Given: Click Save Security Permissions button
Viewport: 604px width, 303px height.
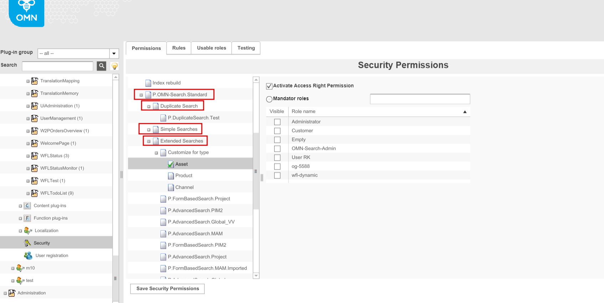Looking at the screenshot, I should (x=168, y=288).
